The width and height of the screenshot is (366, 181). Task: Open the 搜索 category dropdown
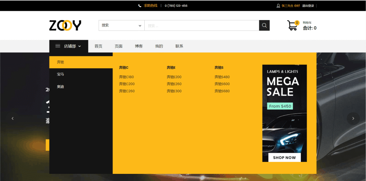122,25
